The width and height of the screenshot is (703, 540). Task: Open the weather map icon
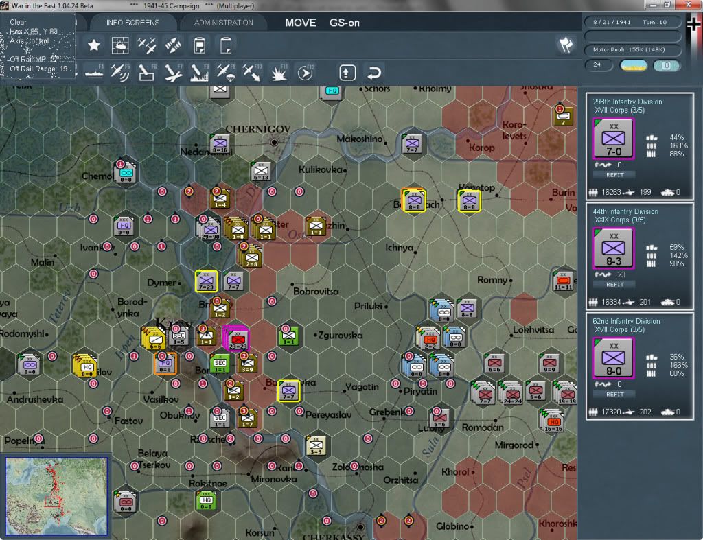[120, 45]
